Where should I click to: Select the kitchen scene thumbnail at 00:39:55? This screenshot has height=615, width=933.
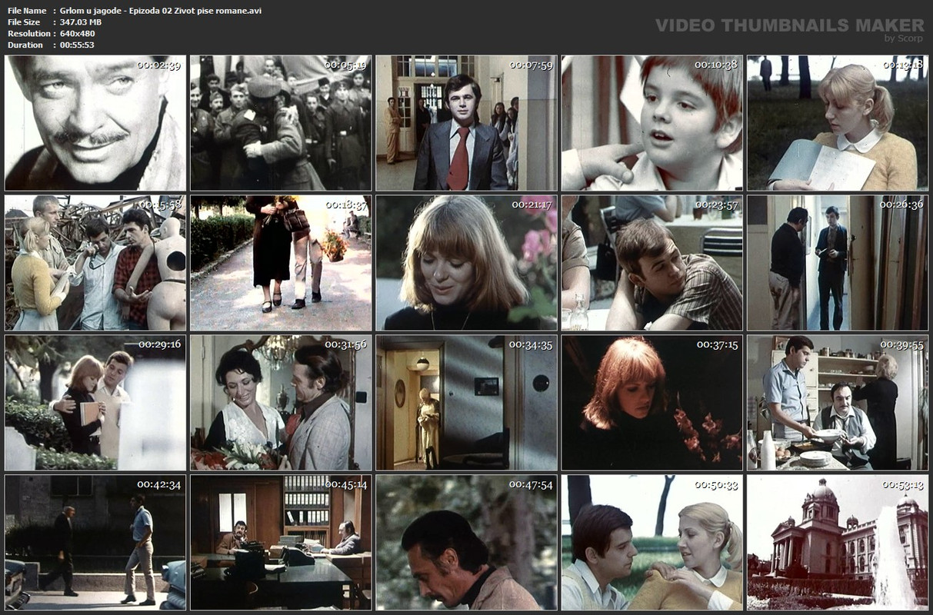pos(838,403)
